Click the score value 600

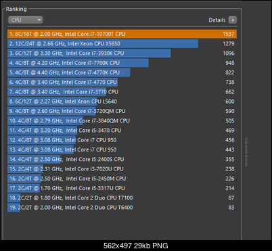[x=230, y=101]
